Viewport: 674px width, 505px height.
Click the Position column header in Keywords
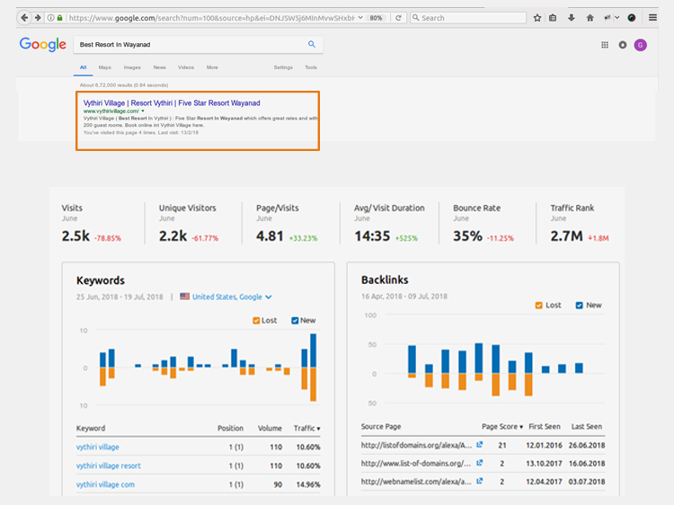pyautogui.click(x=230, y=428)
